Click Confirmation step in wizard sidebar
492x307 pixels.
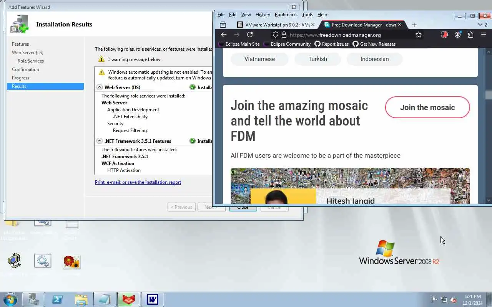tap(25, 69)
